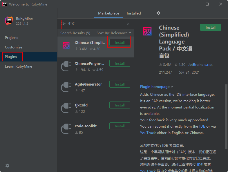Install the ChinesePinyin plugin
Viewport: 228px width, 172px height.
(120, 64)
